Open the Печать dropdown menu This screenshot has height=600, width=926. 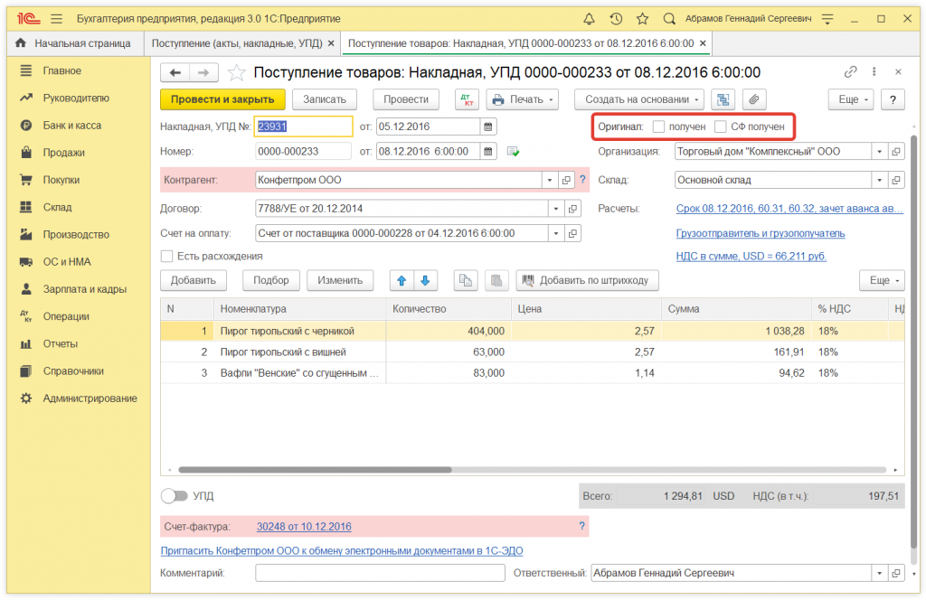[x=523, y=99]
